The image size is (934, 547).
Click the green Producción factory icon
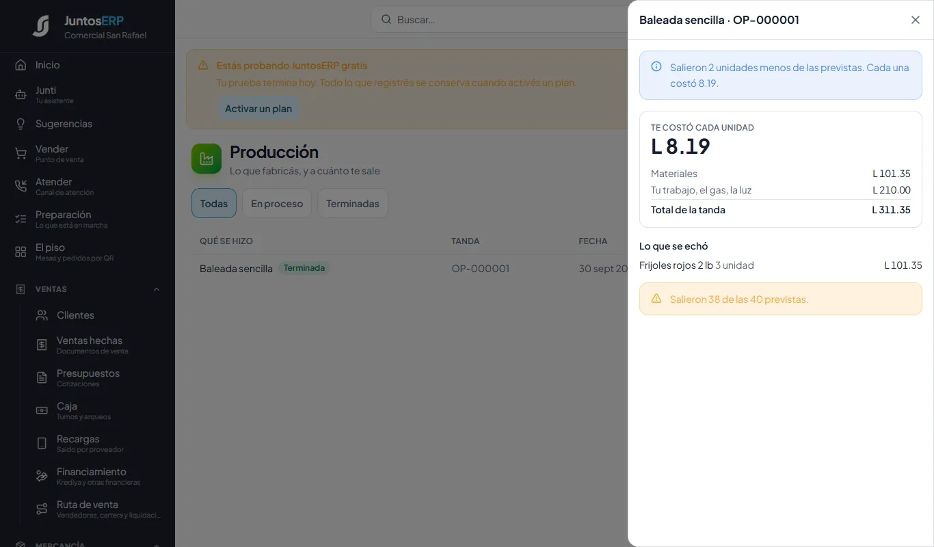[x=206, y=159]
